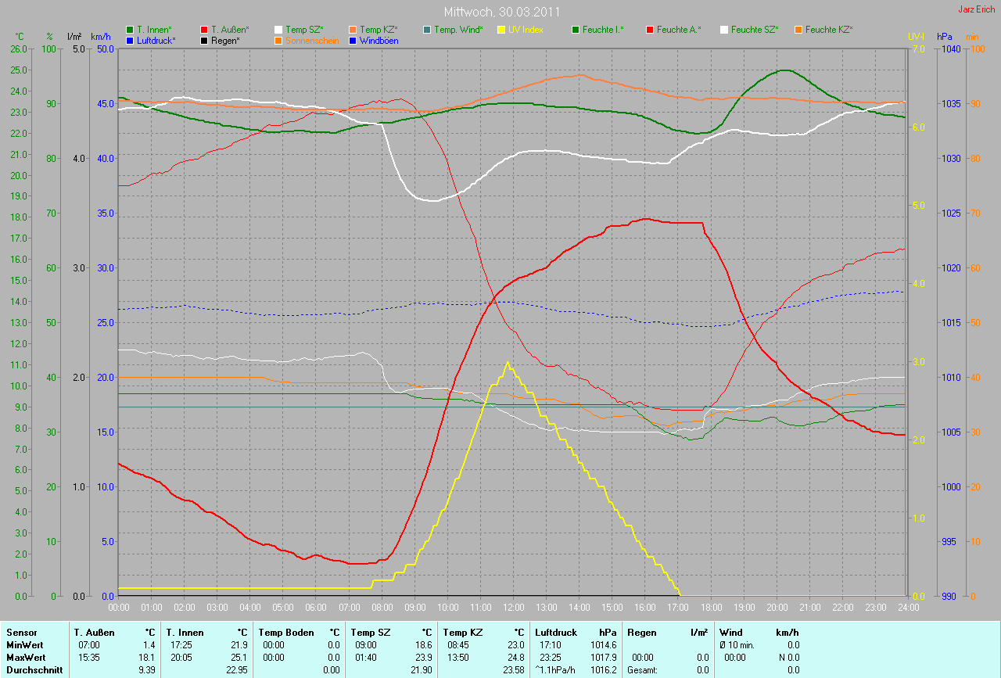
Task: Select the hPa axis unit above the chart
Action: pos(944,37)
